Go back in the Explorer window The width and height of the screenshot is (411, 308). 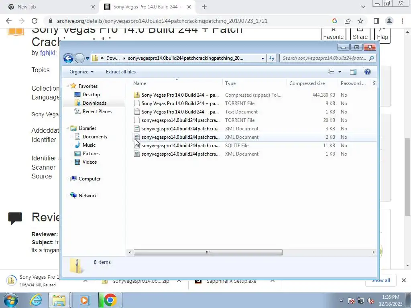[68, 58]
